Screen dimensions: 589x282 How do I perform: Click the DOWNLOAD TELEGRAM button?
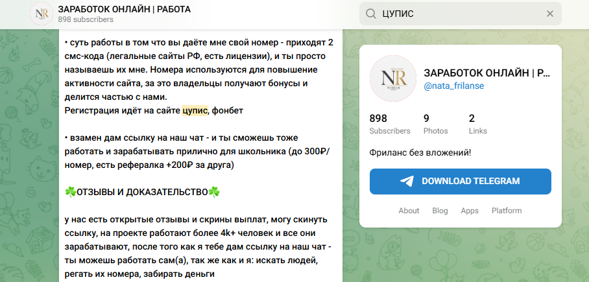click(x=460, y=182)
